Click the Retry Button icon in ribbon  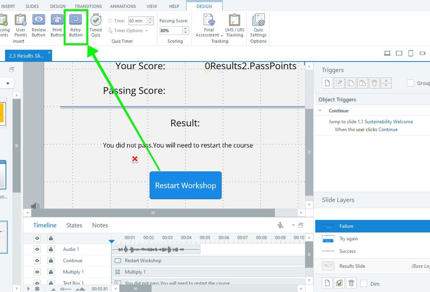pyautogui.click(x=76, y=26)
